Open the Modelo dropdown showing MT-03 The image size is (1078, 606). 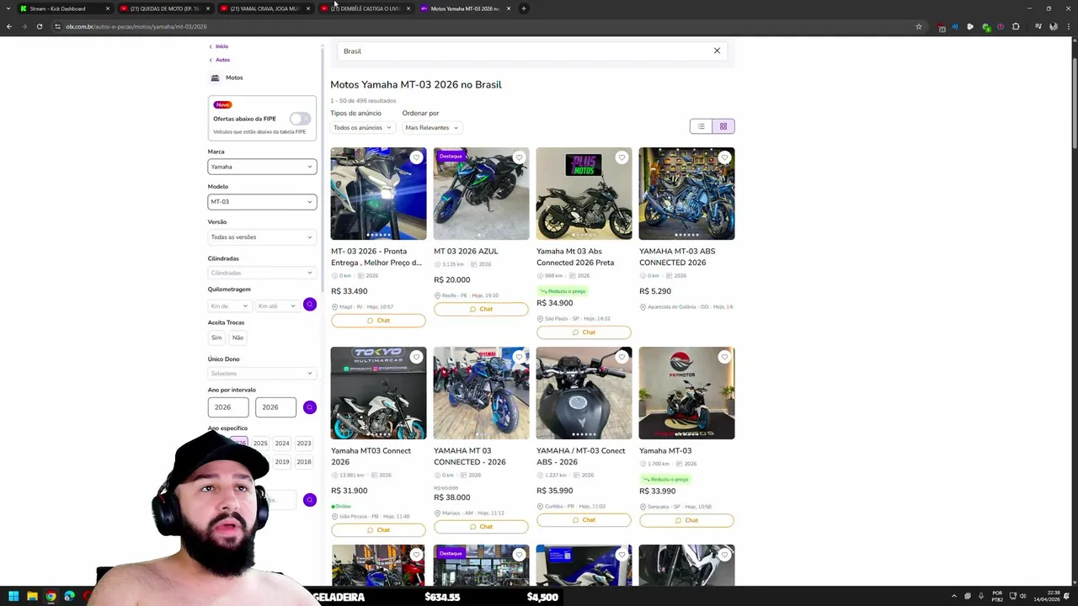pyautogui.click(x=262, y=202)
